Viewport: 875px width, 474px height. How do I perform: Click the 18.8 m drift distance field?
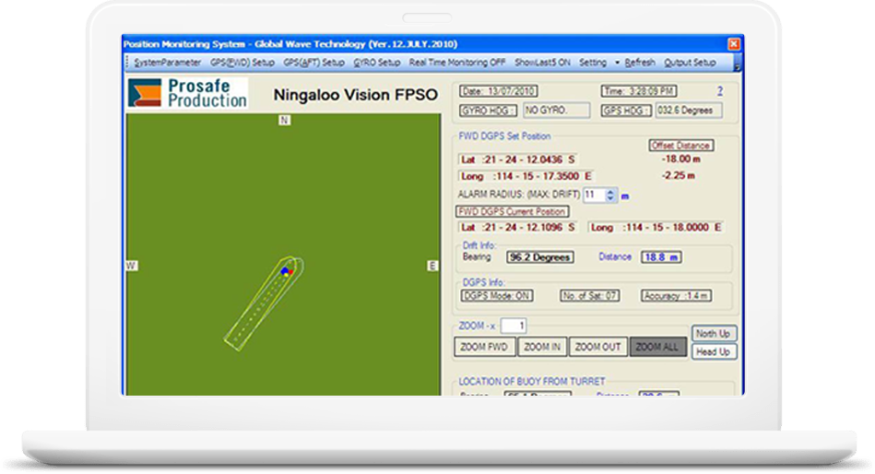(661, 257)
